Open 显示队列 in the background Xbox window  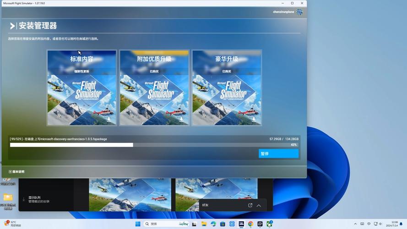pyautogui.click(x=38, y=199)
